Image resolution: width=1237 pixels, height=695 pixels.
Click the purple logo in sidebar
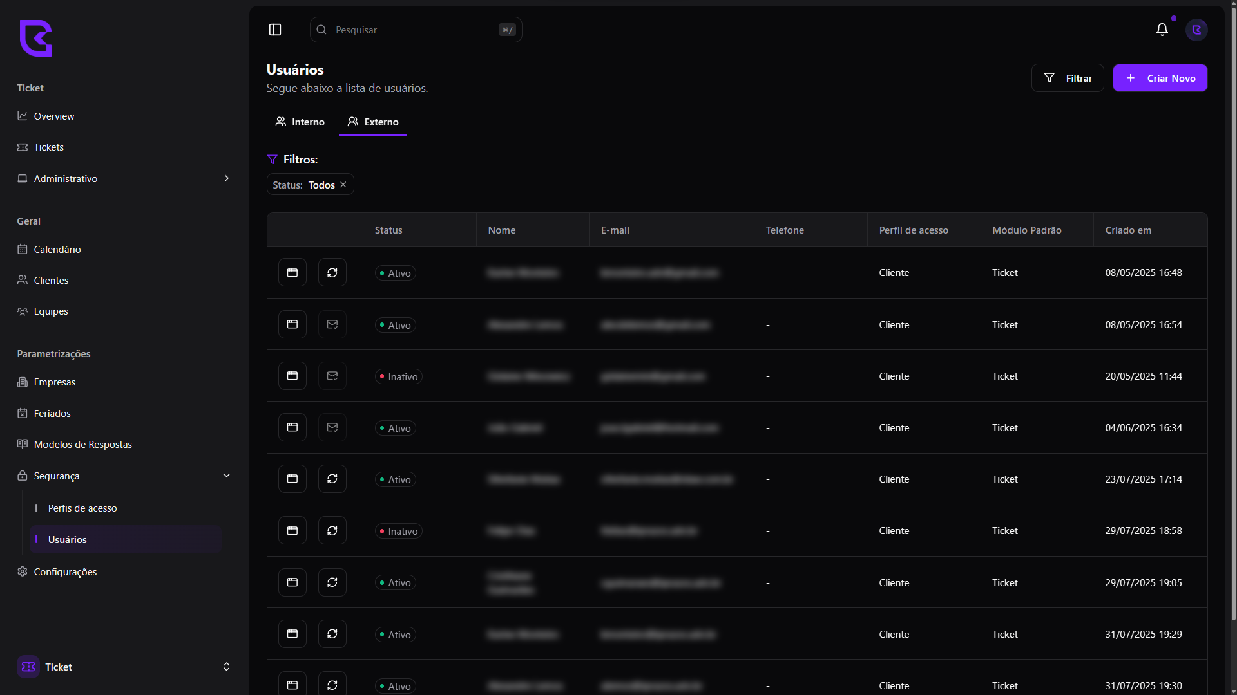coord(35,39)
